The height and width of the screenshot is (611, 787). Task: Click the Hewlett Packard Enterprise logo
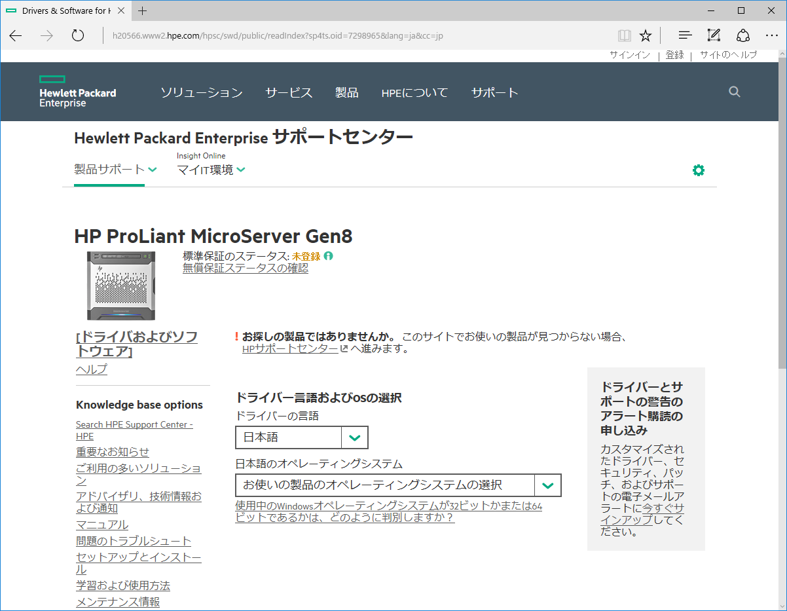click(77, 92)
